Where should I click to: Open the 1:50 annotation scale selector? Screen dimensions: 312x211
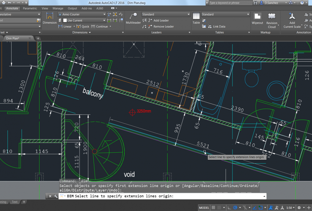tap(290, 207)
